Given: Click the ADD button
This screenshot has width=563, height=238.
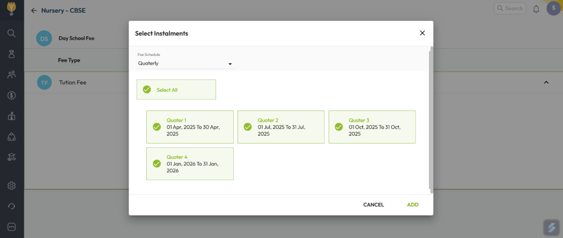Looking at the screenshot, I should pos(412,204).
